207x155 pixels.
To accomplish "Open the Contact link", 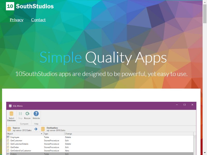I will tap(38, 20).
